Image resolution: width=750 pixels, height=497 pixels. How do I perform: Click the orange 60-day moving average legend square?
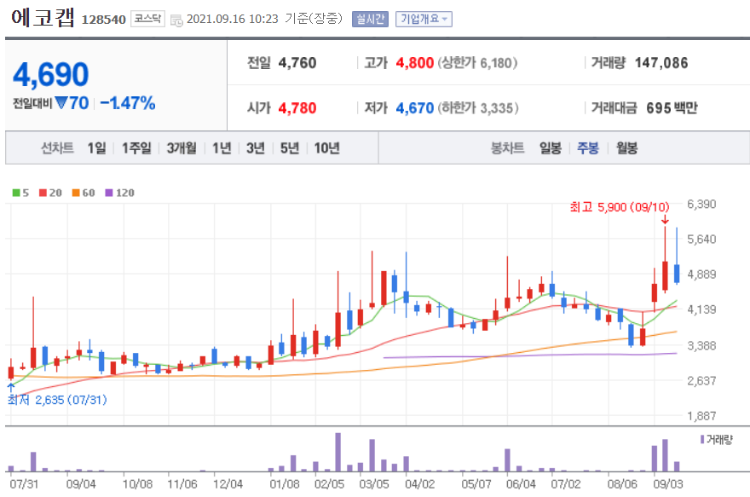tap(76, 193)
